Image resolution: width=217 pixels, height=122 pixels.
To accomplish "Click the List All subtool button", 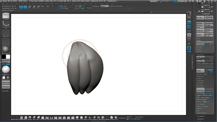I will [200, 18].
